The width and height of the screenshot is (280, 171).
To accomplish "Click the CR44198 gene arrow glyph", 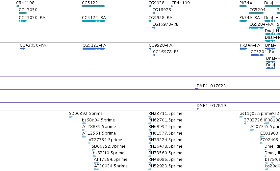I will pos(17,6).
